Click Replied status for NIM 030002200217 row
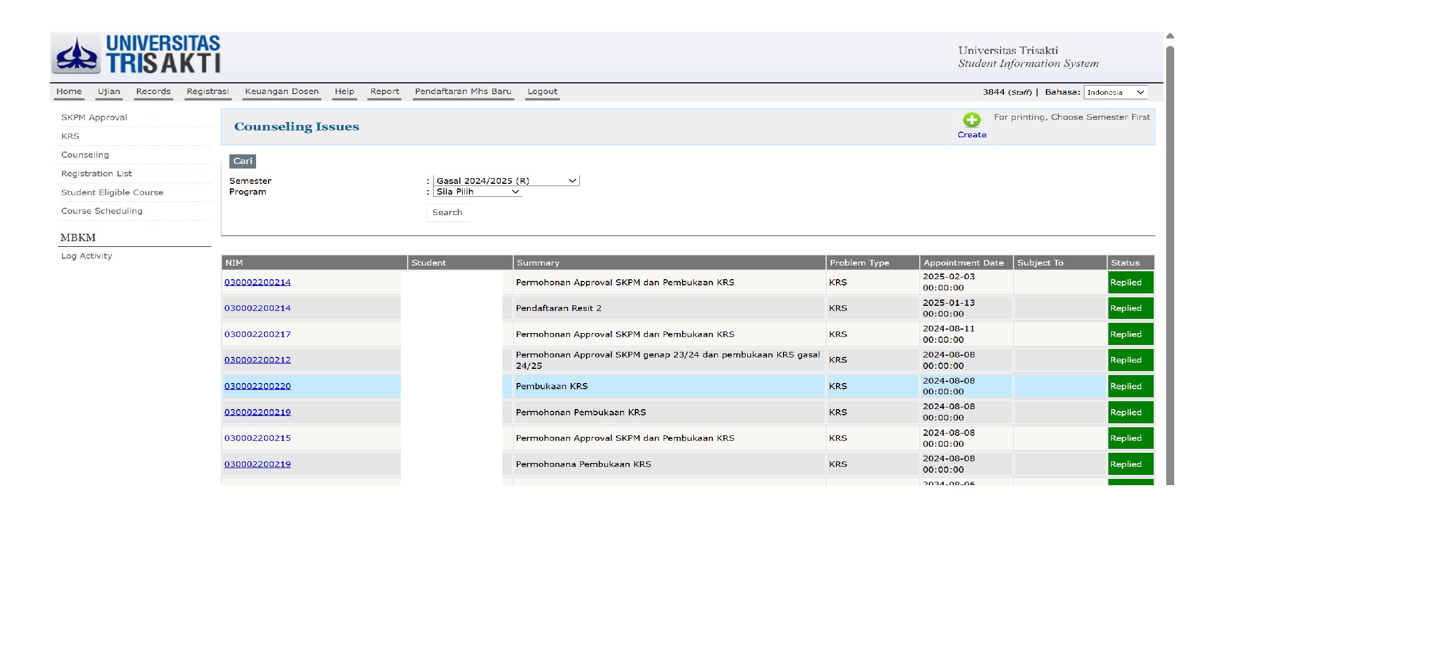1445x669 pixels. [1130, 334]
